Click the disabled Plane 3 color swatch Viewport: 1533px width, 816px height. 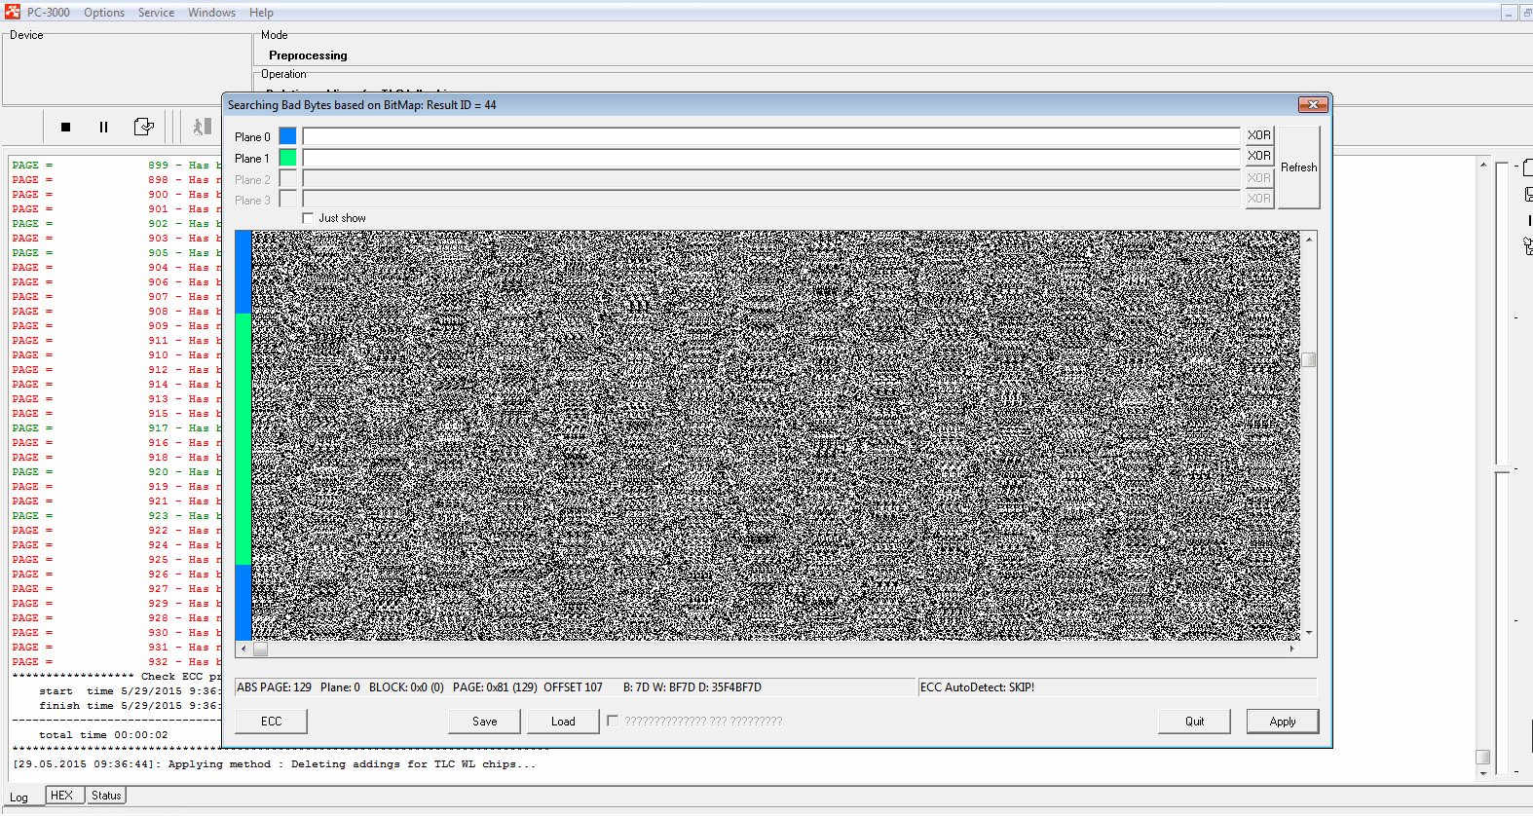coord(287,199)
